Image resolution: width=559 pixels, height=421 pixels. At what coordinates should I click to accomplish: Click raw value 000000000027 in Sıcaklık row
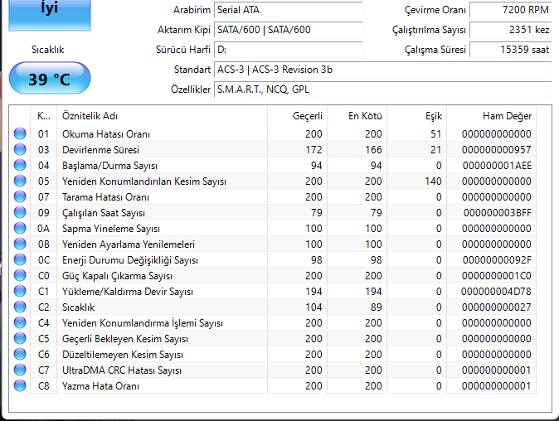(x=497, y=307)
